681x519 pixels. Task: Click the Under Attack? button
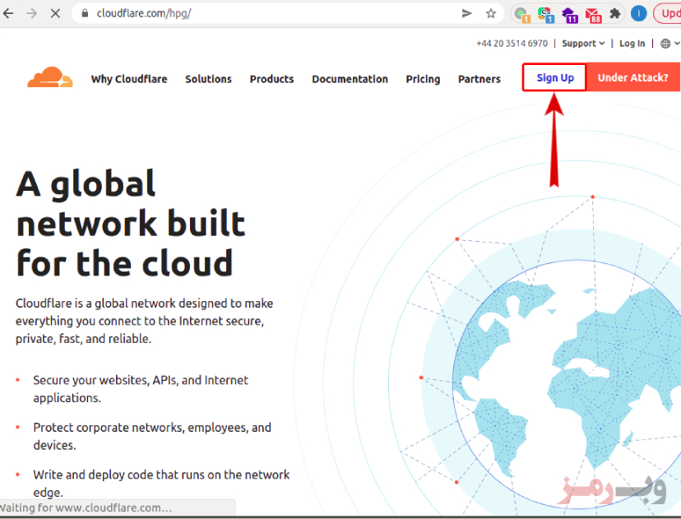pos(633,77)
